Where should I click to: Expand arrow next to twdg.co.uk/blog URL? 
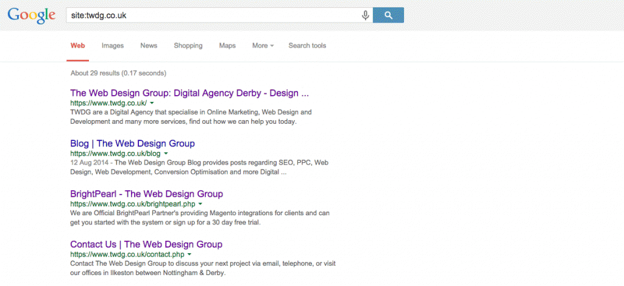(x=166, y=153)
